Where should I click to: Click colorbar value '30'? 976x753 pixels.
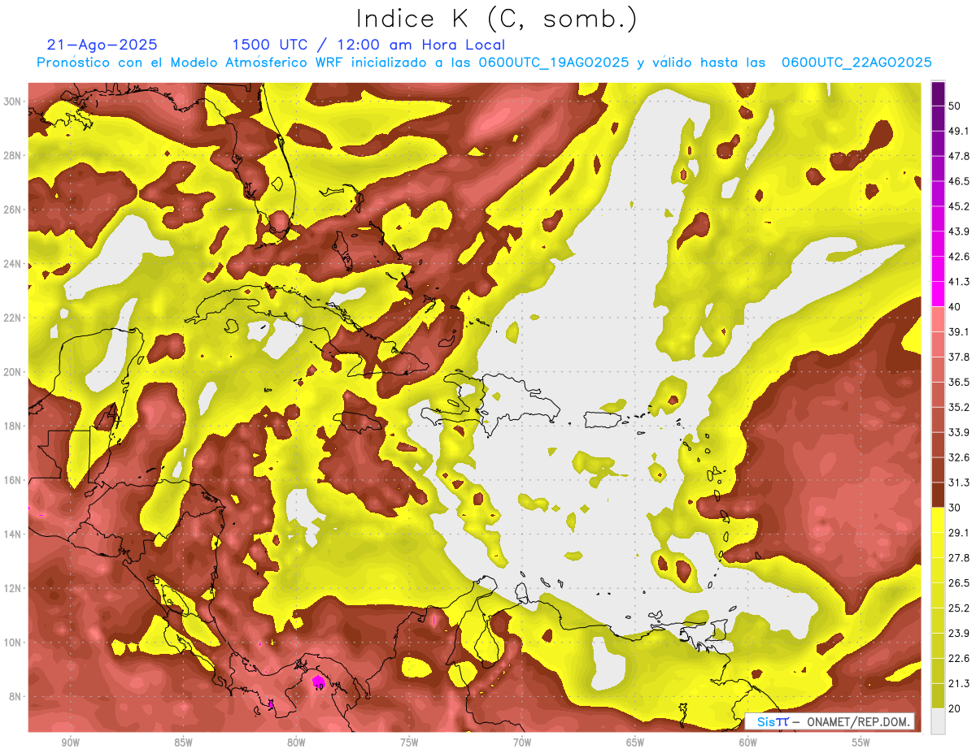[x=956, y=508]
